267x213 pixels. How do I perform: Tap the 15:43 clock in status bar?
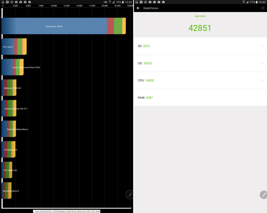263,2
